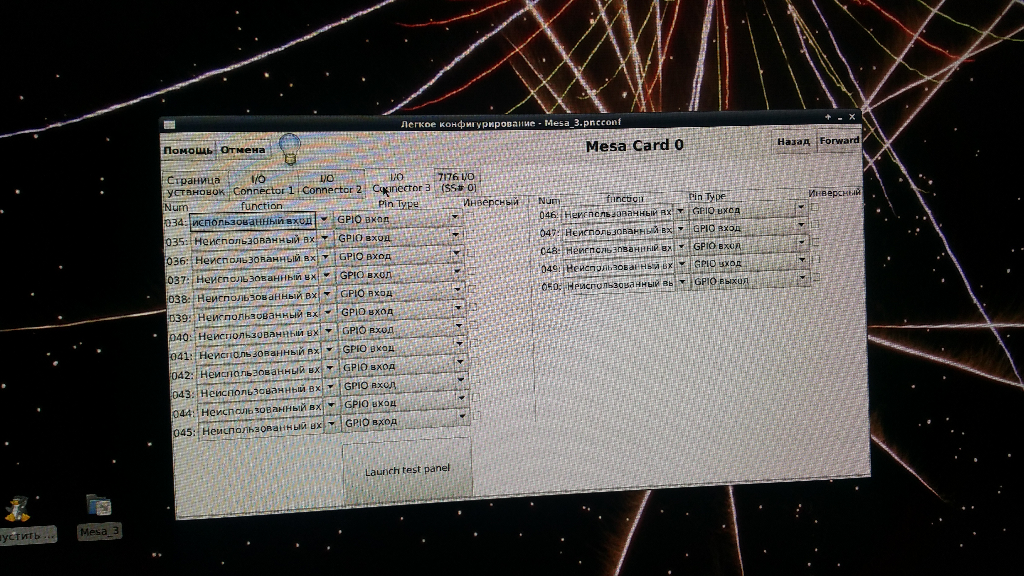Tick Инверсный checkbox for pin 046

815,207
